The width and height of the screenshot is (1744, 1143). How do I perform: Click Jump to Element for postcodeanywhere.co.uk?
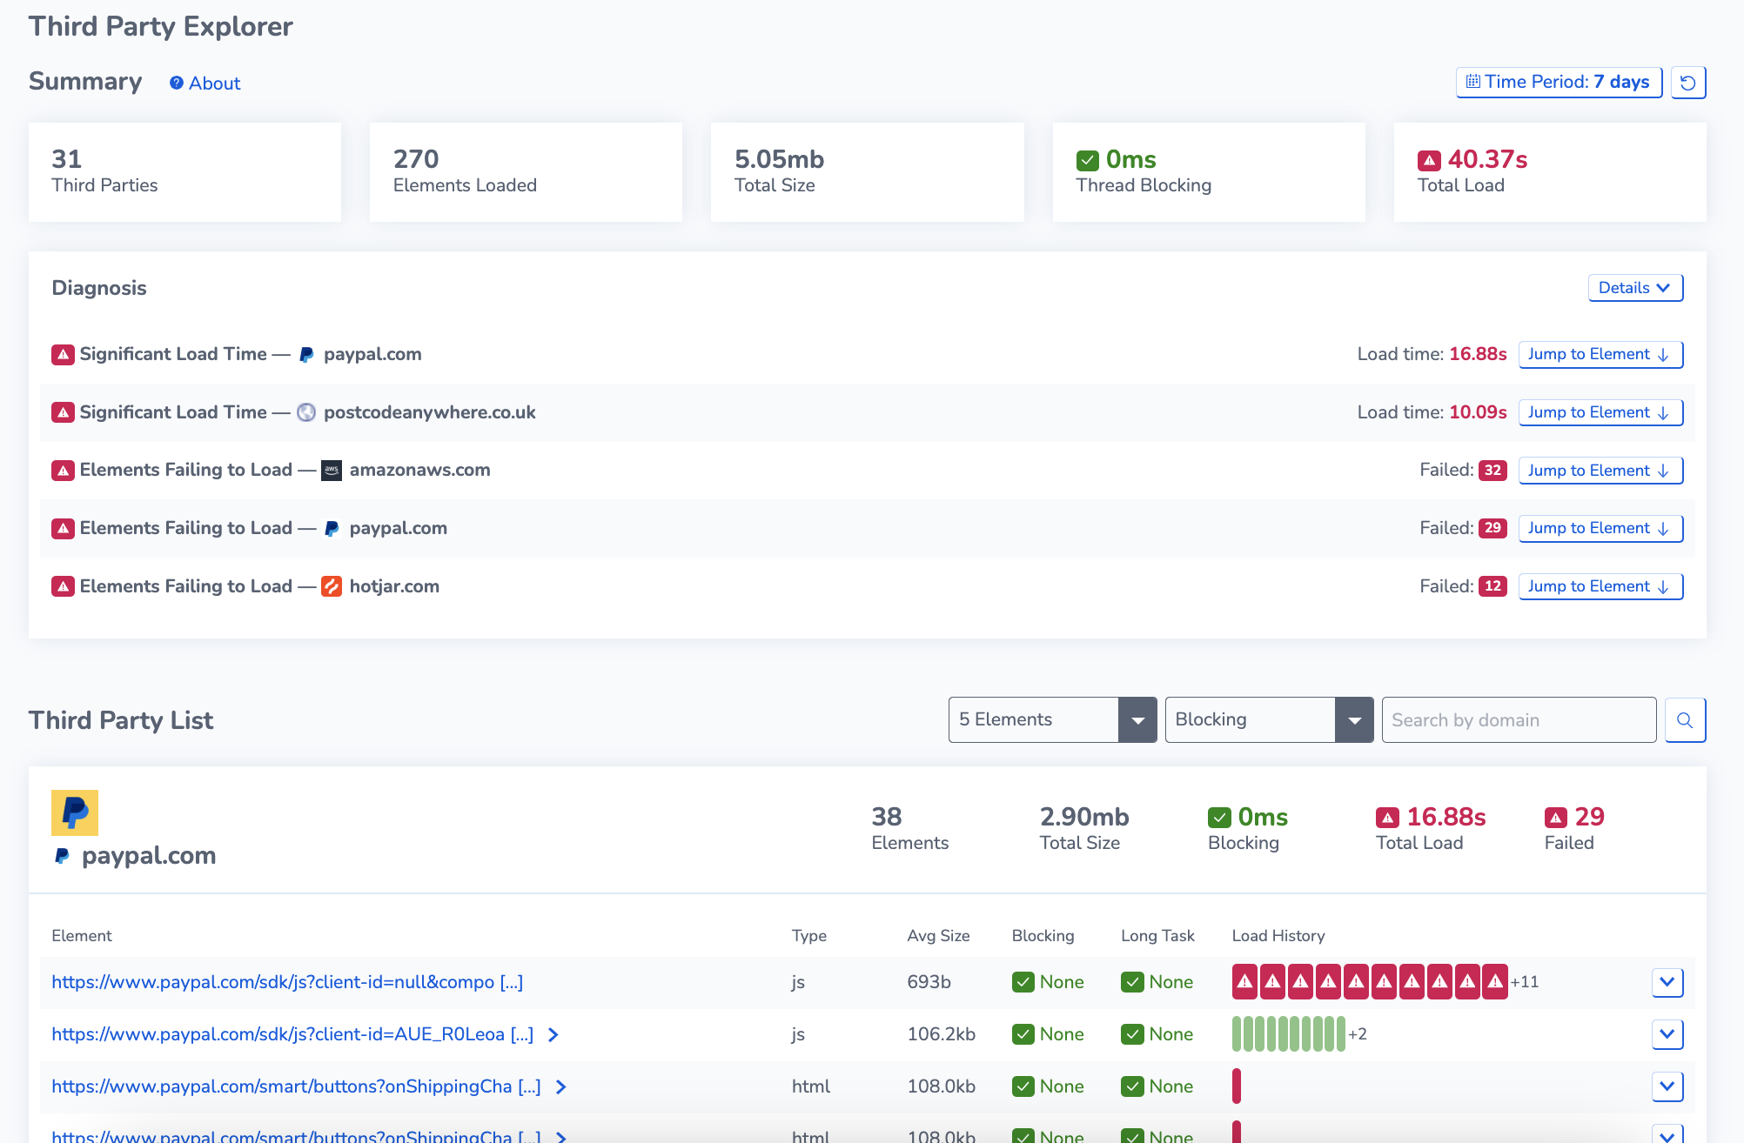click(x=1601, y=412)
